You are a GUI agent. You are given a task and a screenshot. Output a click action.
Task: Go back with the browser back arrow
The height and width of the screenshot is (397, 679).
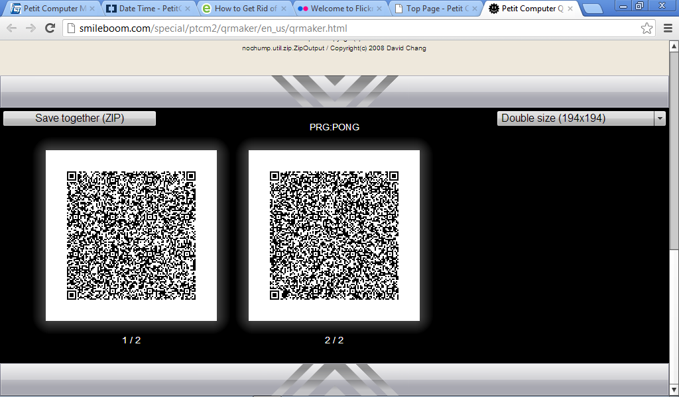pyautogui.click(x=11, y=28)
